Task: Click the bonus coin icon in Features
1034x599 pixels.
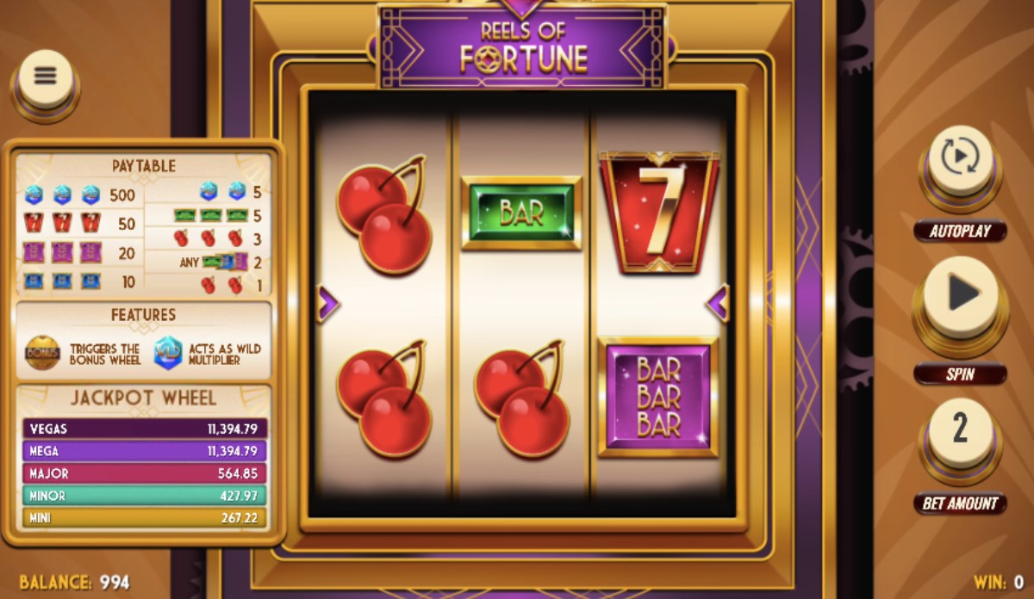Action: pyautogui.click(x=42, y=353)
